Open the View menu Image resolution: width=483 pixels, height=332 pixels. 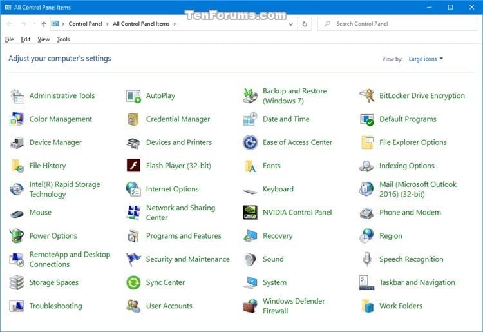43,39
